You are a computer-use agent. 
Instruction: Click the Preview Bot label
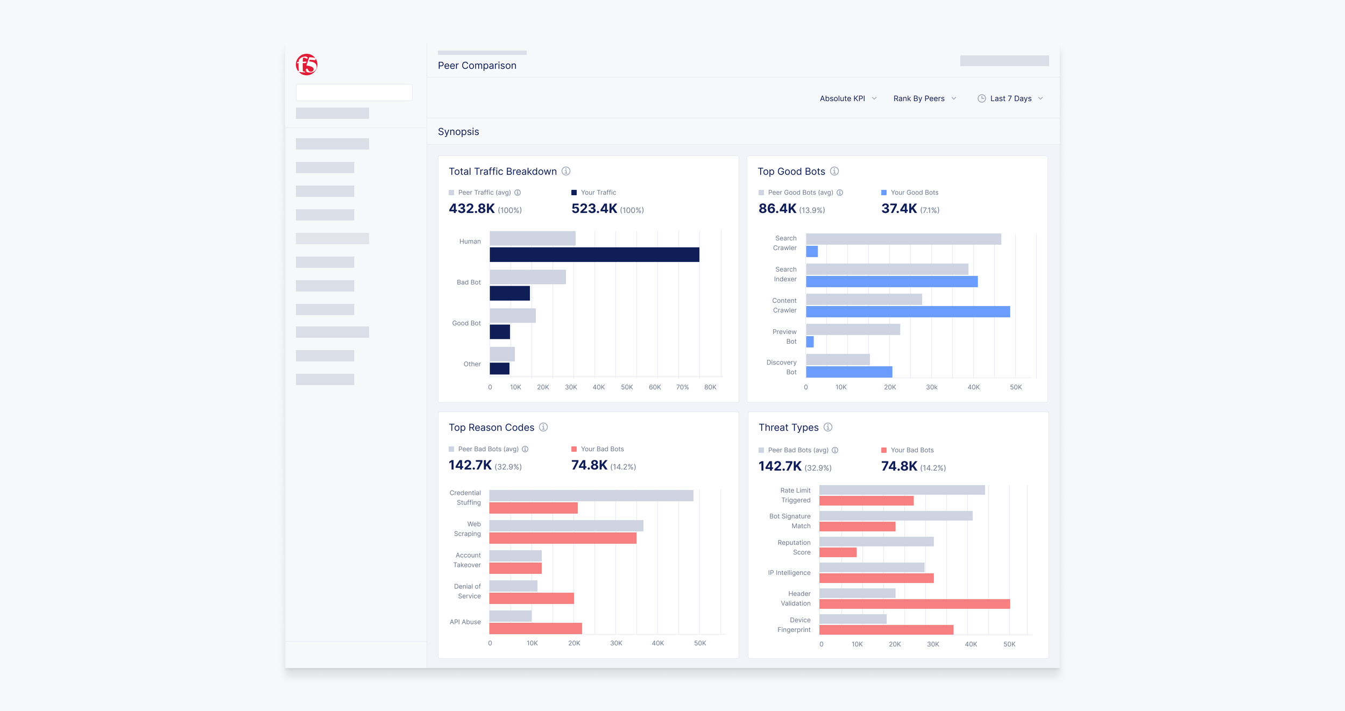784,337
